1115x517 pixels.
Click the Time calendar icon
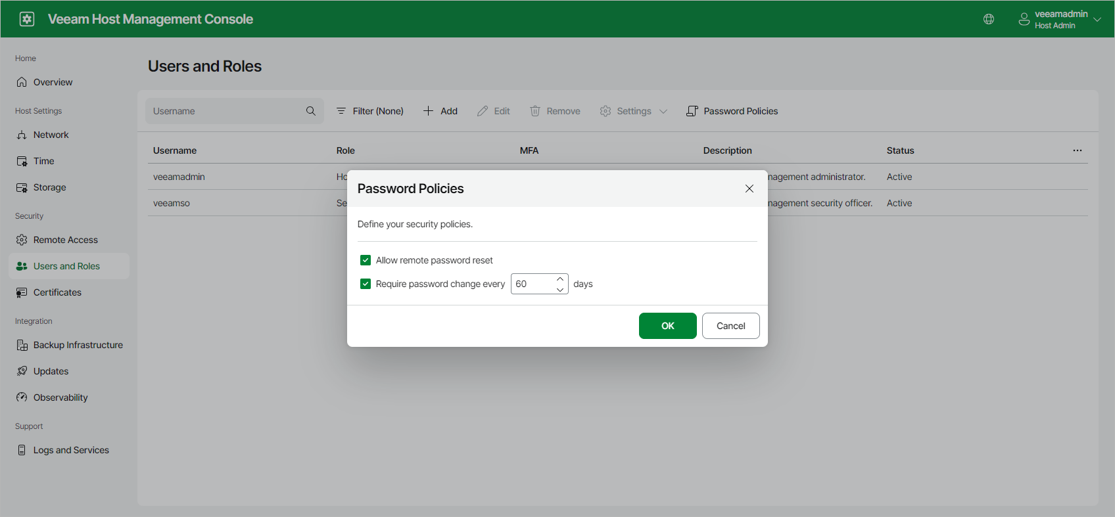click(x=22, y=161)
